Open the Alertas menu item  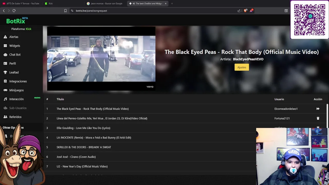tap(14, 37)
